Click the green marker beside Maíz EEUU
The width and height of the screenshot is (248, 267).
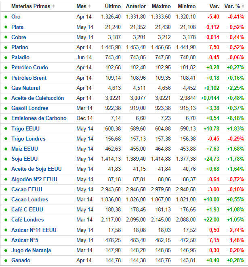(x=6, y=149)
